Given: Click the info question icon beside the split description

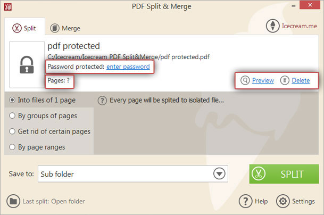Looking at the screenshot, I should click(102, 100).
